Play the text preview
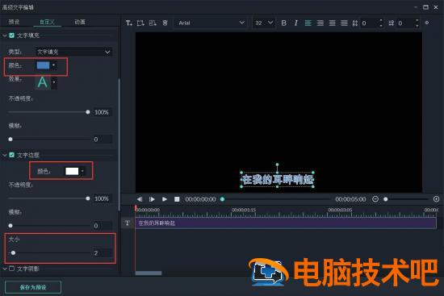Screen dimensions: 444x296 [165, 199]
